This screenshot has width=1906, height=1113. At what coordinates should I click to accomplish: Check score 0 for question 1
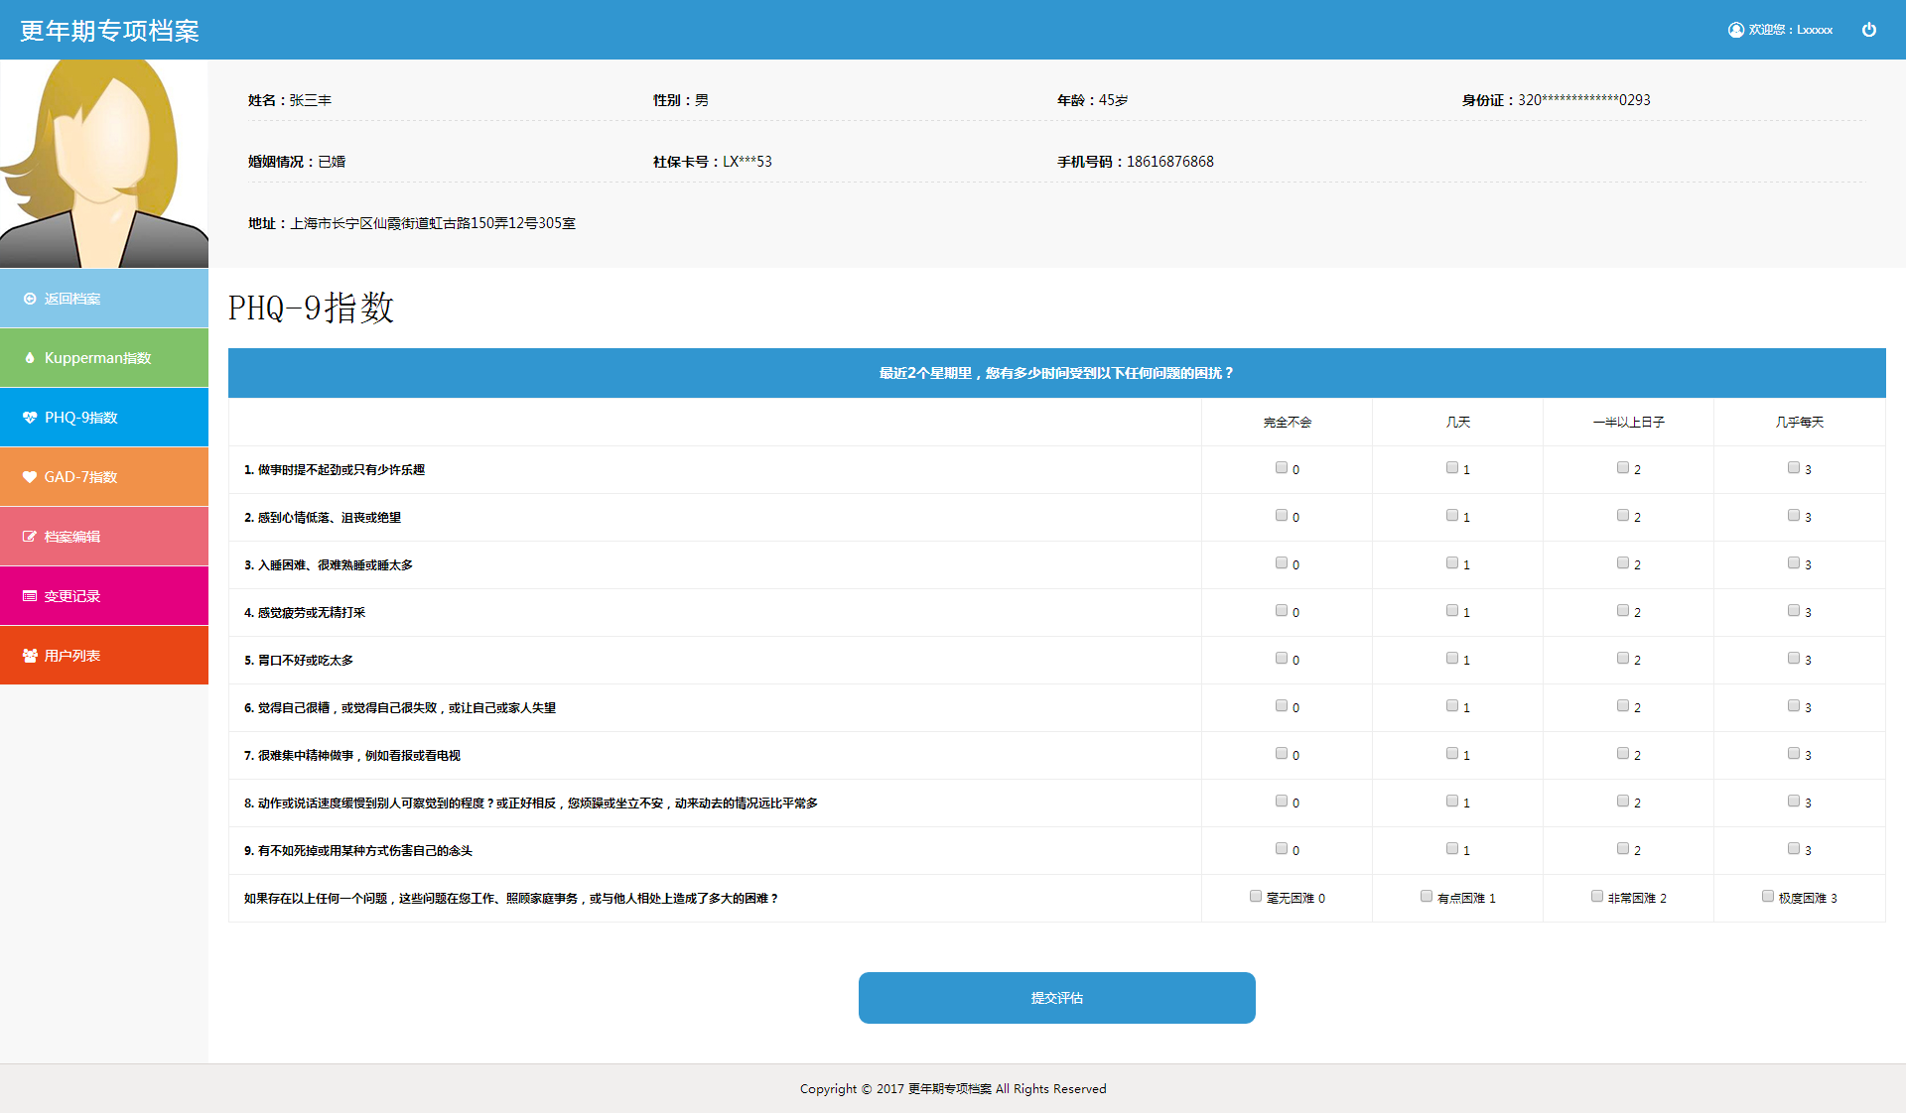[1282, 468]
